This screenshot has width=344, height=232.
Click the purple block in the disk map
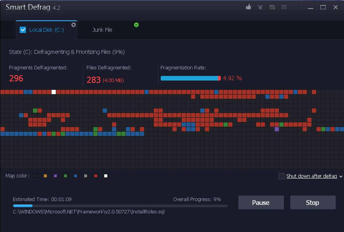pos(277,129)
